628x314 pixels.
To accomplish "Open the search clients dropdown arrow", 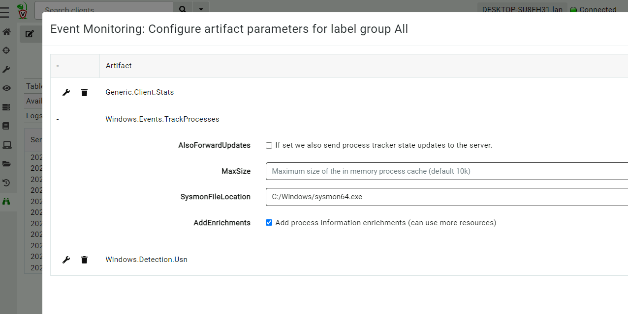I will [201, 9].
